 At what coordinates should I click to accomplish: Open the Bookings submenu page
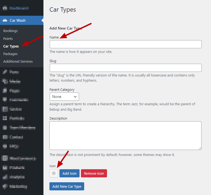10,31
